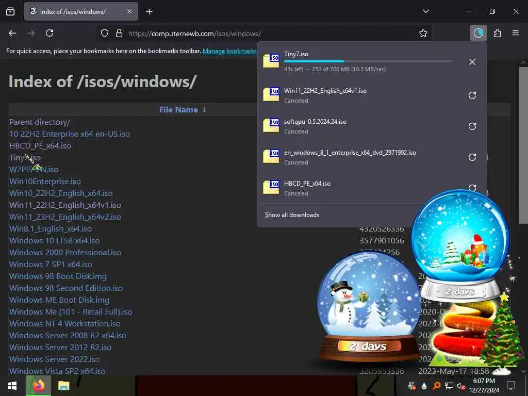Click the 3577901056 file size value
Viewport: 528px width, 396px height.
point(382,240)
